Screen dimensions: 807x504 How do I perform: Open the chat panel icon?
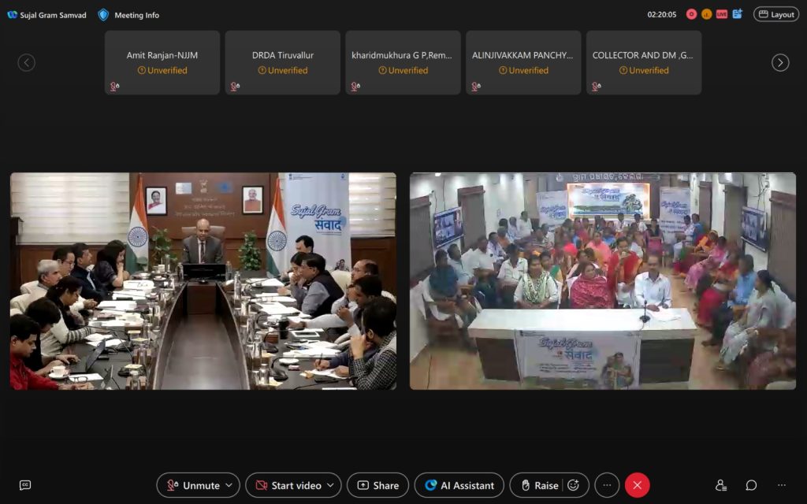pos(751,485)
